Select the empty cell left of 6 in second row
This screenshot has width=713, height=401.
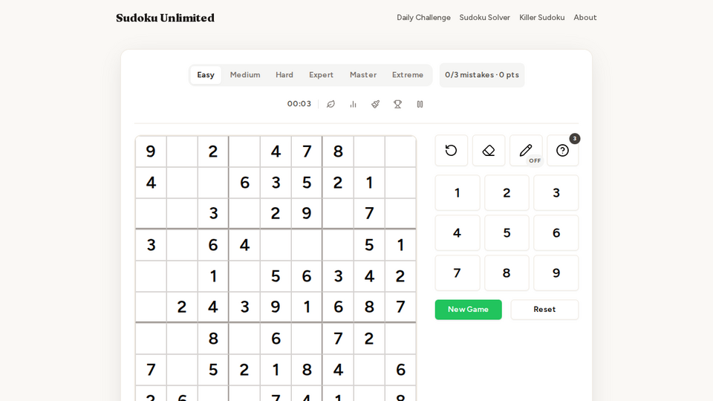213,183
